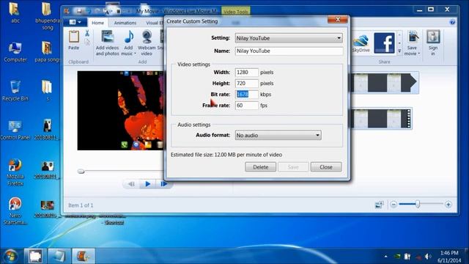Open the Movie Maker application menu button

coord(75,22)
